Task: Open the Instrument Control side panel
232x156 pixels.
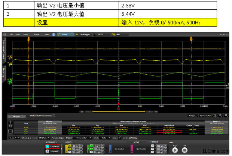Action: tap(3, 49)
